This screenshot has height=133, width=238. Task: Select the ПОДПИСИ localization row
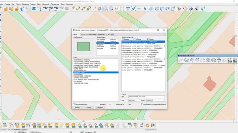[107, 45]
